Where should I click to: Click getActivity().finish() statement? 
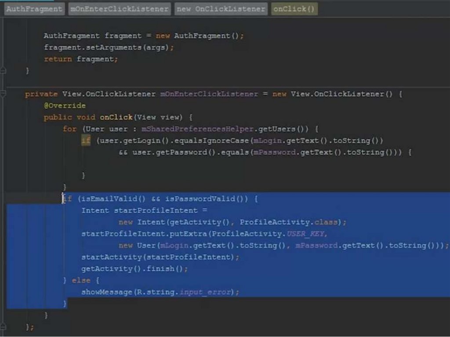pyautogui.click(x=134, y=268)
